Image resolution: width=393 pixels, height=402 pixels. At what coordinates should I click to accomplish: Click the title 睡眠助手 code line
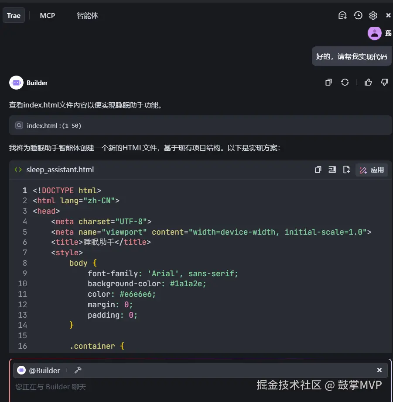pyautogui.click(x=101, y=242)
